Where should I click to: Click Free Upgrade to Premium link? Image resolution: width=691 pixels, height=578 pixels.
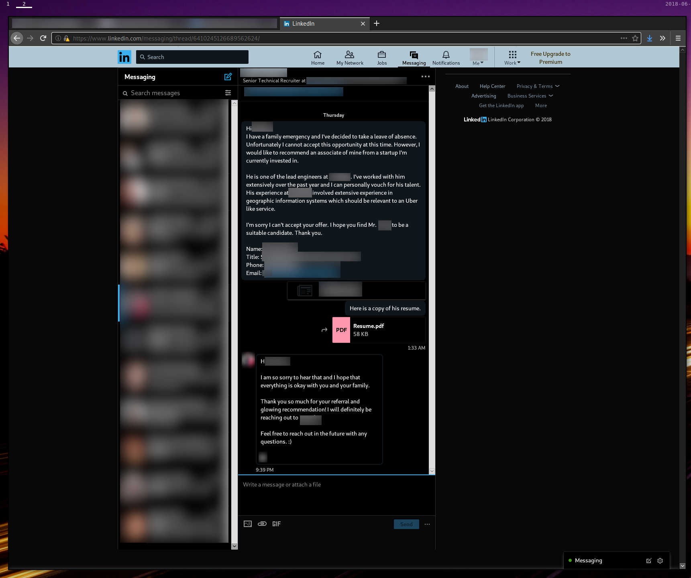coord(550,58)
